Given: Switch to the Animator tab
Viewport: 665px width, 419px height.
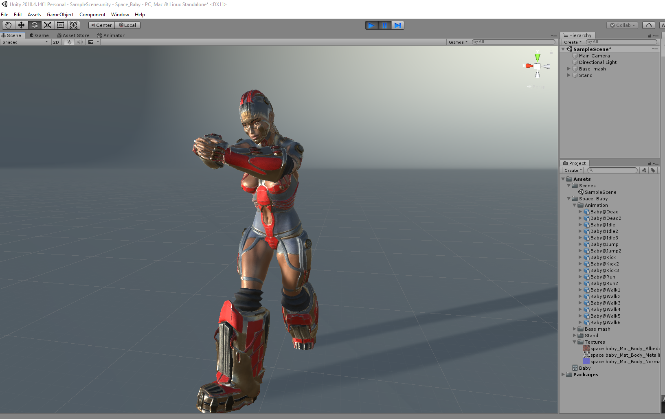Looking at the screenshot, I should [x=111, y=35].
